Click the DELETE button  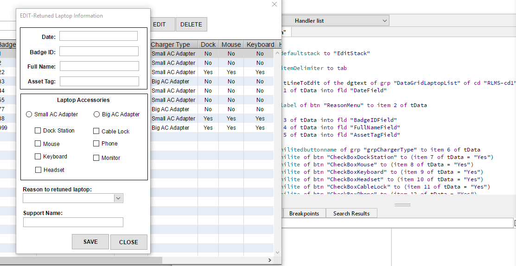[191, 25]
